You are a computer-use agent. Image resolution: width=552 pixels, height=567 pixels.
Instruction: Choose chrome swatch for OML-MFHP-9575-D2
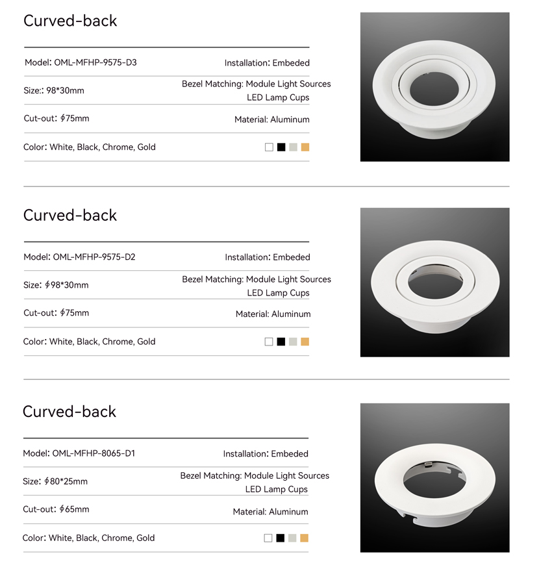[x=293, y=342]
